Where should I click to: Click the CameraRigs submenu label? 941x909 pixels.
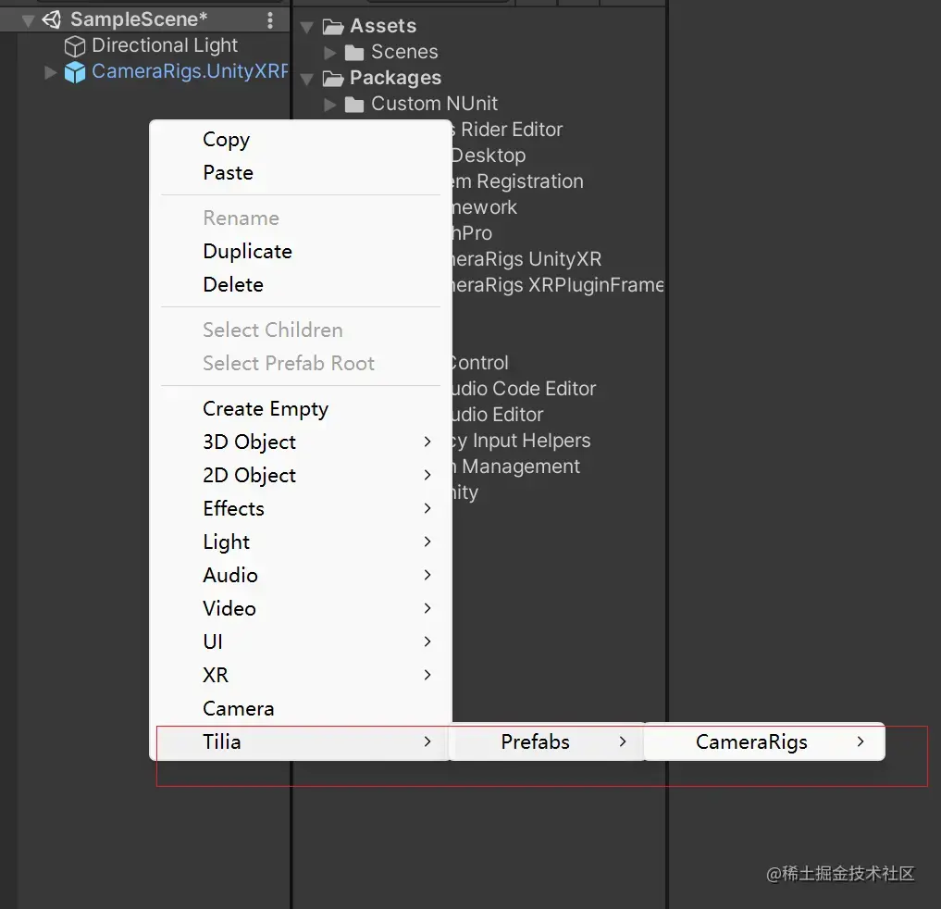tap(751, 742)
